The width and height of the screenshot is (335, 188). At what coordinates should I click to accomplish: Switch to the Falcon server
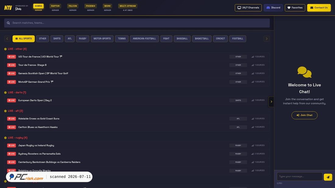(x=73, y=6)
